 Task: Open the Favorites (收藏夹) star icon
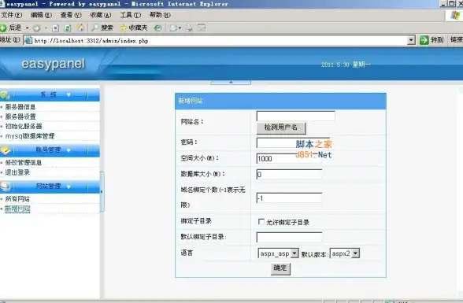point(123,28)
